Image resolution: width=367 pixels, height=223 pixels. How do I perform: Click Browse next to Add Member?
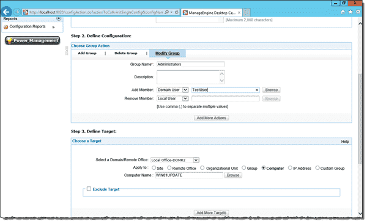[x=271, y=90]
